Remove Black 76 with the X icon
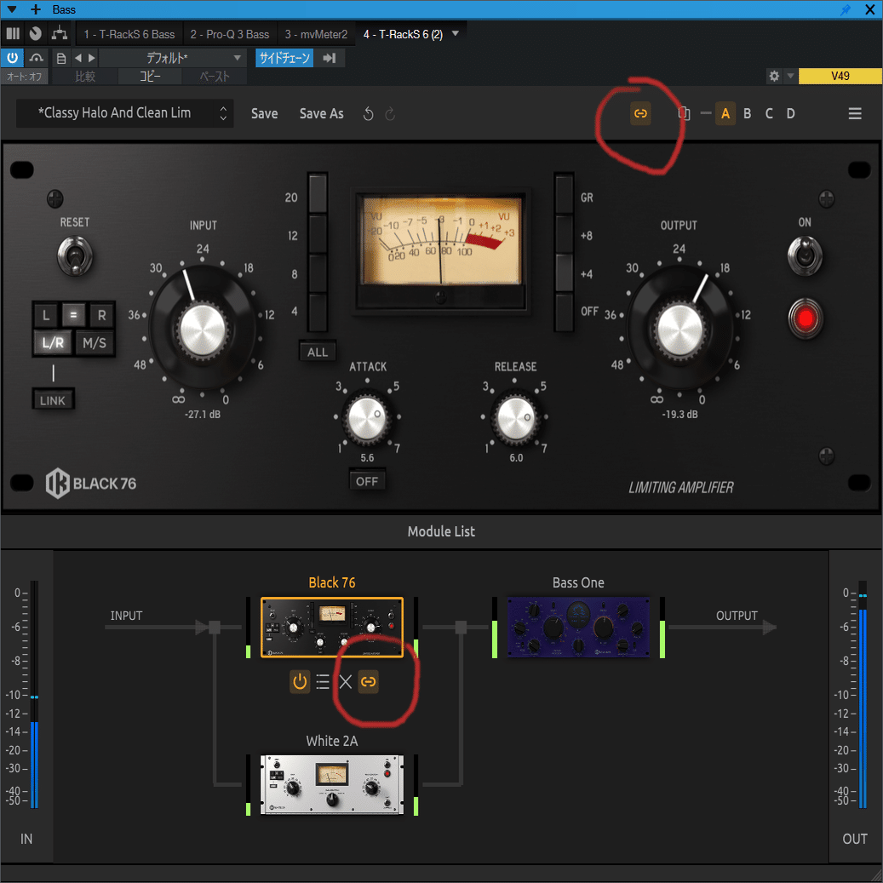Viewport: 883px width, 883px height. (x=346, y=681)
